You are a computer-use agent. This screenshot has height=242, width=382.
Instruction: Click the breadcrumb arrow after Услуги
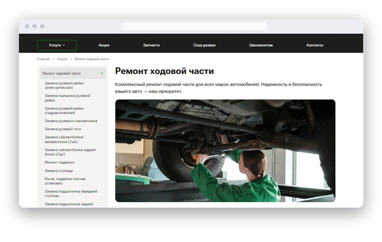(71, 59)
